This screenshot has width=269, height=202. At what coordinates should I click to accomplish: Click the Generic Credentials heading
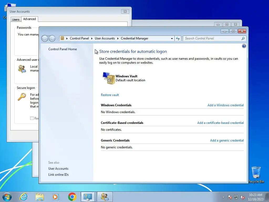point(115,140)
